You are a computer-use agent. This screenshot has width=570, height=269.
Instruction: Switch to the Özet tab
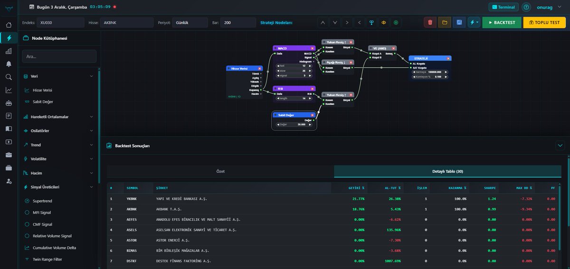220,171
